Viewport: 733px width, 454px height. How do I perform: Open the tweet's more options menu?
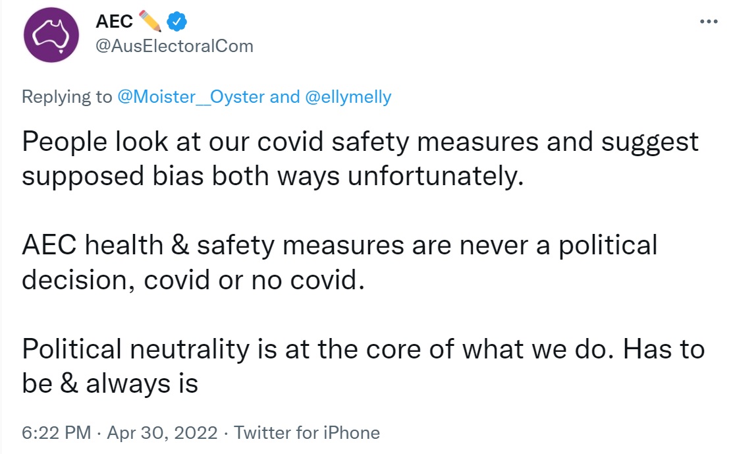pyautogui.click(x=708, y=22)
